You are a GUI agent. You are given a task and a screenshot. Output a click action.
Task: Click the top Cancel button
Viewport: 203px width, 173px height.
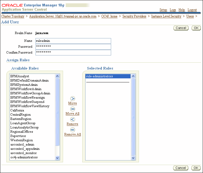pos(181,28)
